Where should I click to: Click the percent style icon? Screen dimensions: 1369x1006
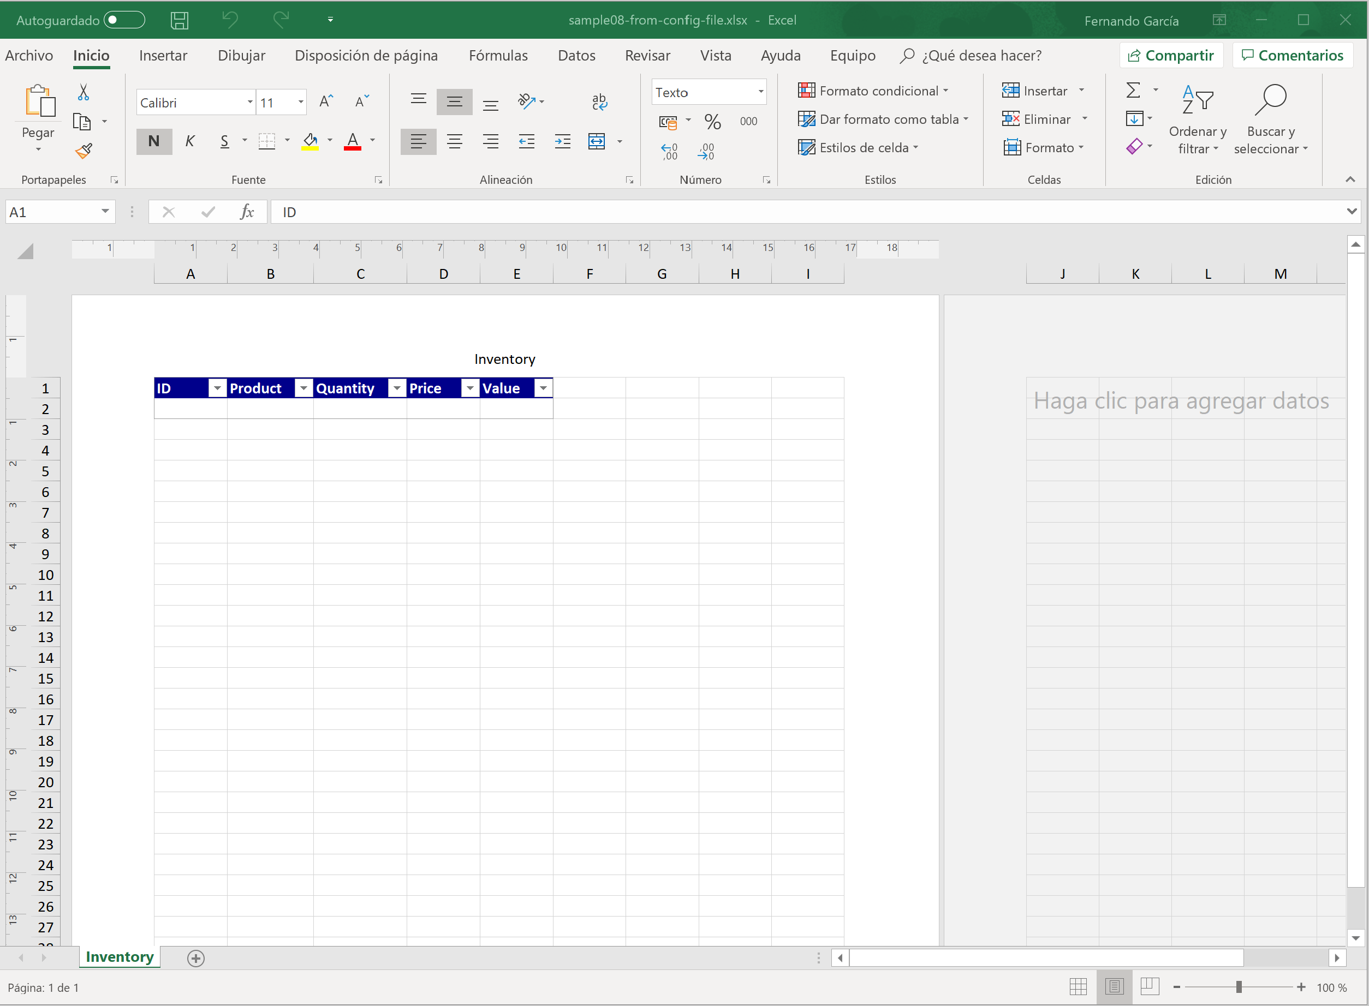tap(712, 122)
